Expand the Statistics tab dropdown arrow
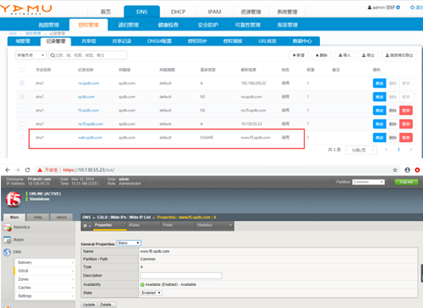This screenshot has height=308, width=423. (231, 225)
